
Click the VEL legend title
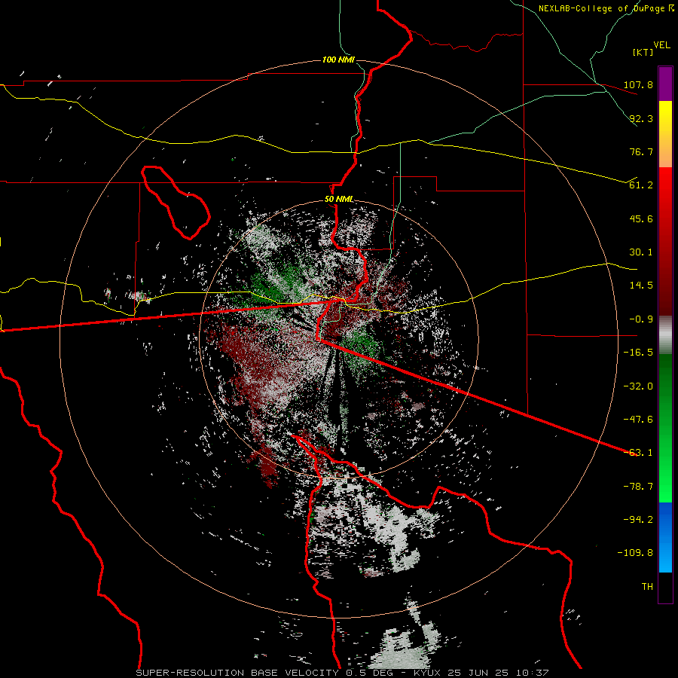(661, 45)
